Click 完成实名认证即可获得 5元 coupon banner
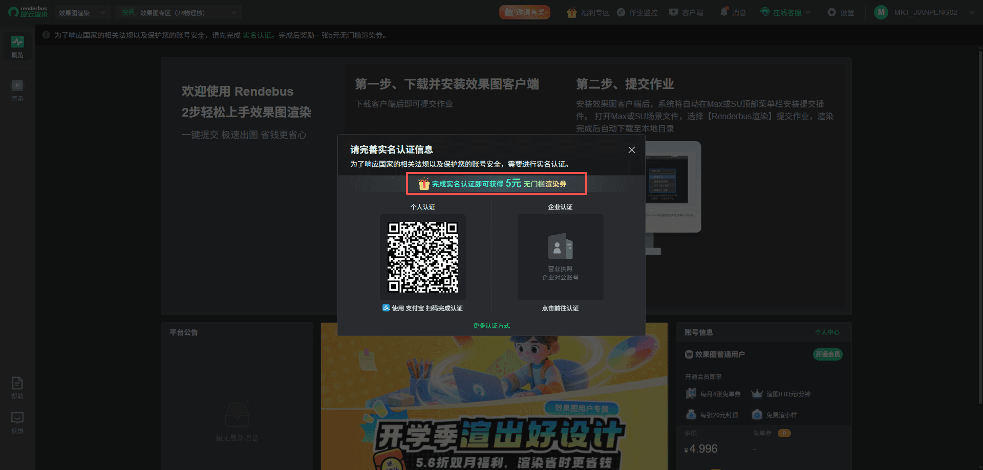Screen dimensions: 983x470 [496, 184]
